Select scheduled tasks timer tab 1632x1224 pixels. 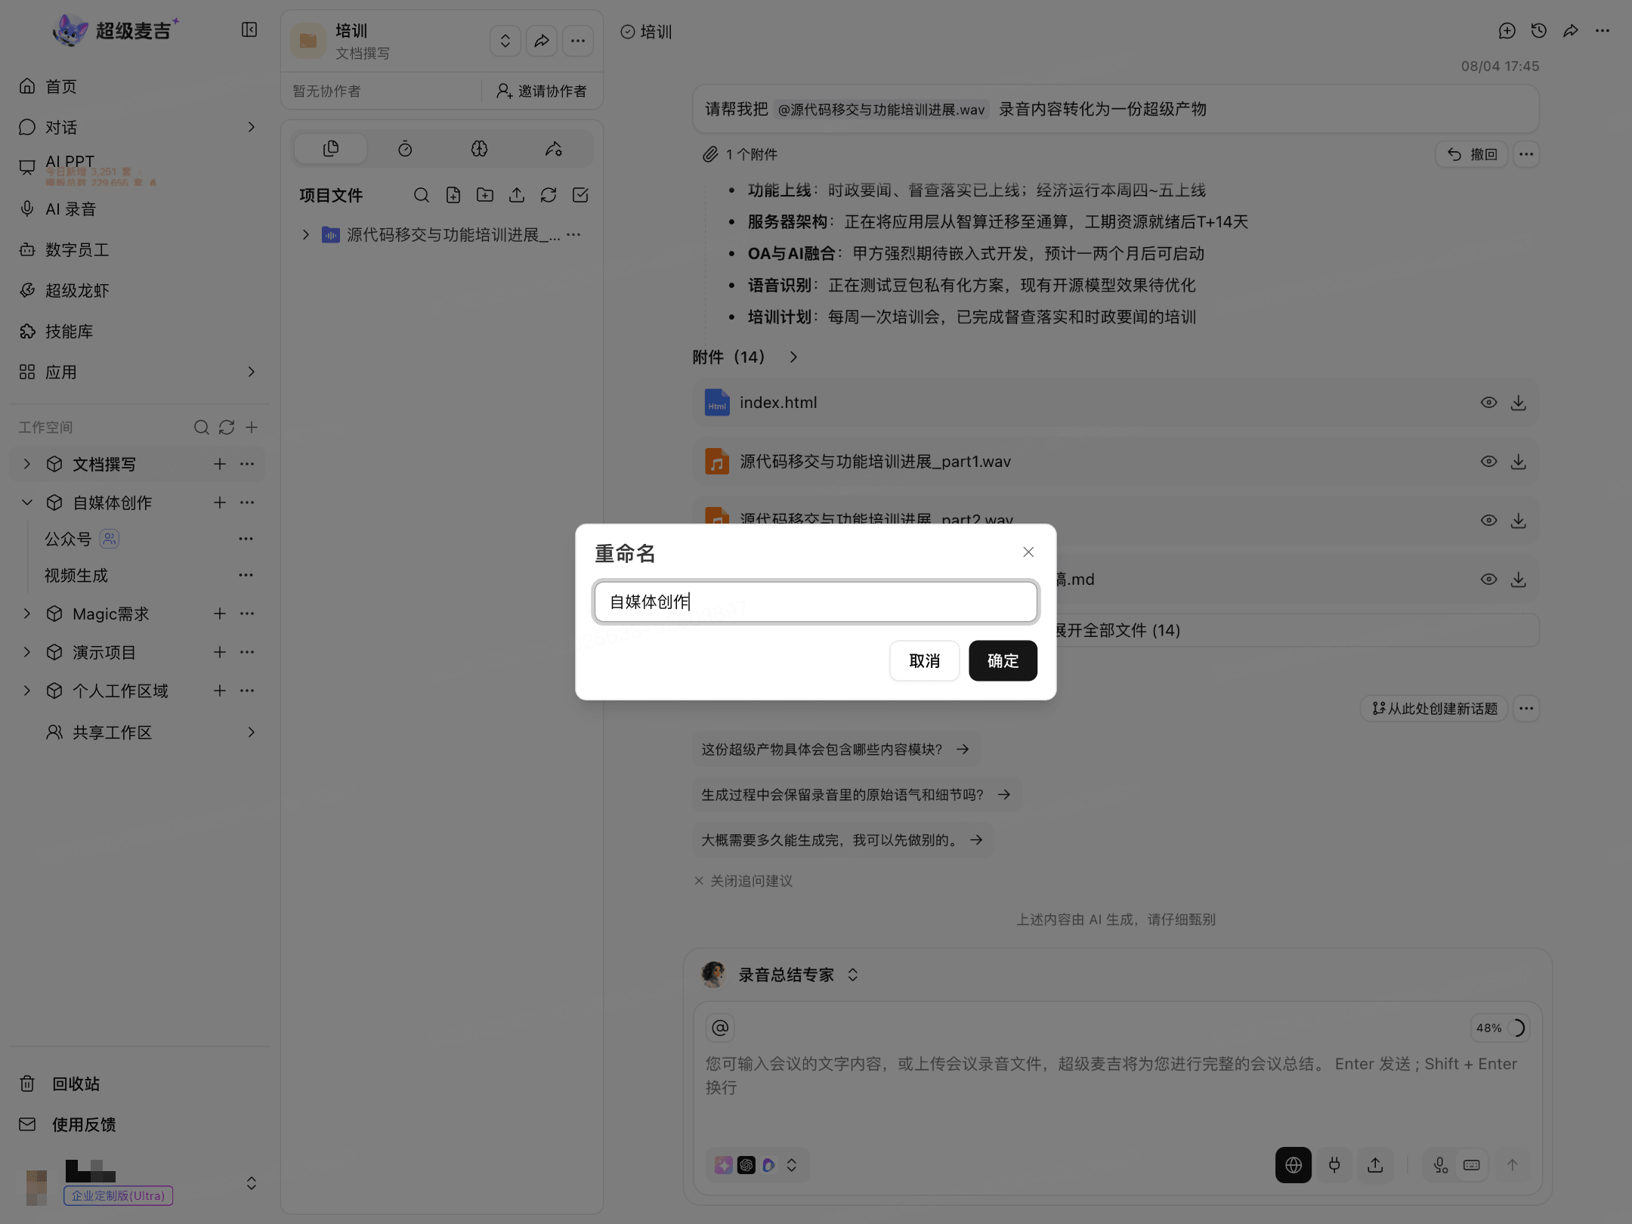coord(405,149)
